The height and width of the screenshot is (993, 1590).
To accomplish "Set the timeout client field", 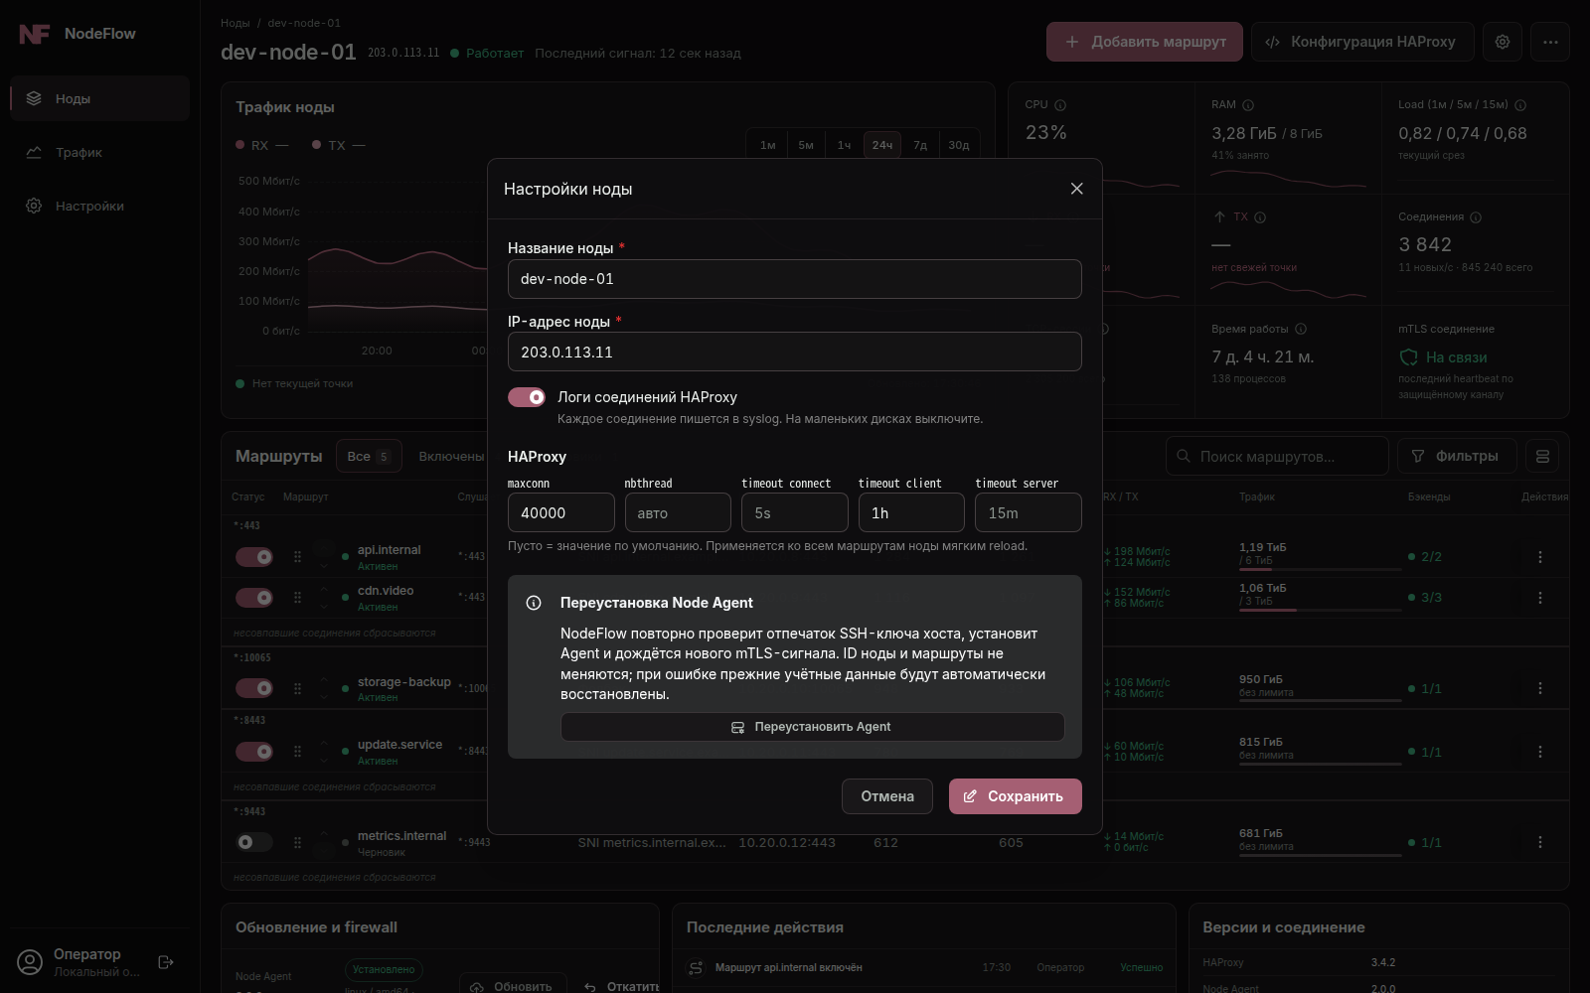I will click(911, 512).
